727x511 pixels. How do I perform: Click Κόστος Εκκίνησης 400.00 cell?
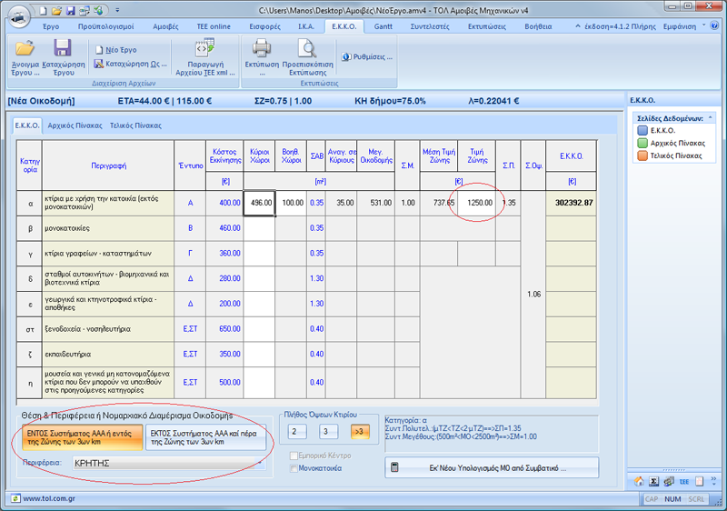click(x=224, y=203)
